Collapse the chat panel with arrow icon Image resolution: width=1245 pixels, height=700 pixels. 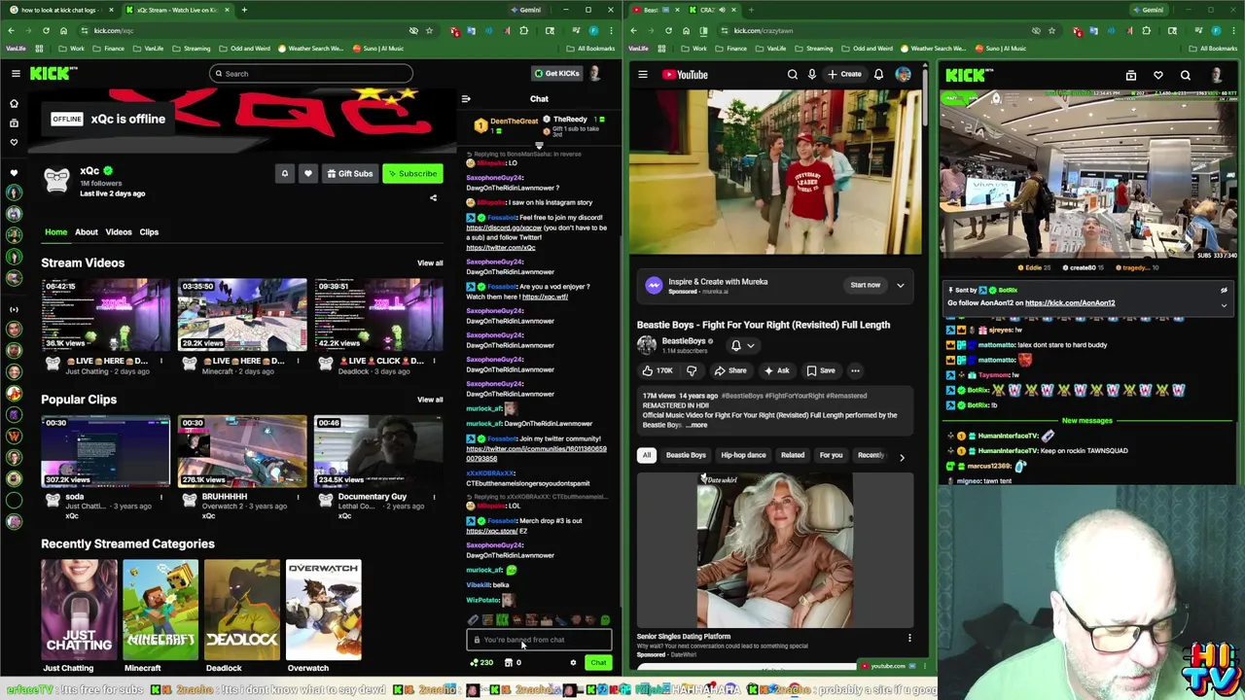click(x=466, y=98)
